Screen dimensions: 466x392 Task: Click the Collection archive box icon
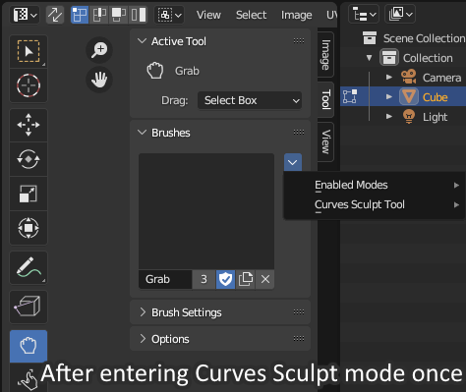point(389,58)
